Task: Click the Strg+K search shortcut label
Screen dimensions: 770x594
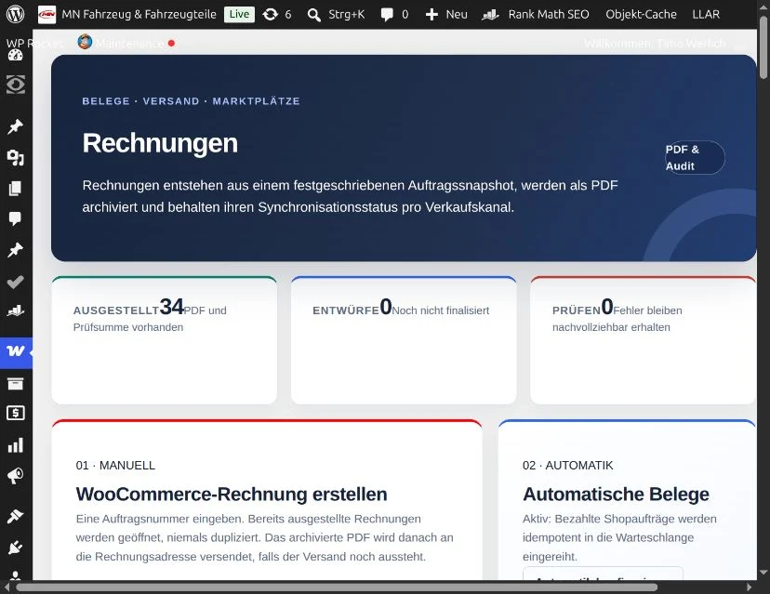Action: [346, 15]
